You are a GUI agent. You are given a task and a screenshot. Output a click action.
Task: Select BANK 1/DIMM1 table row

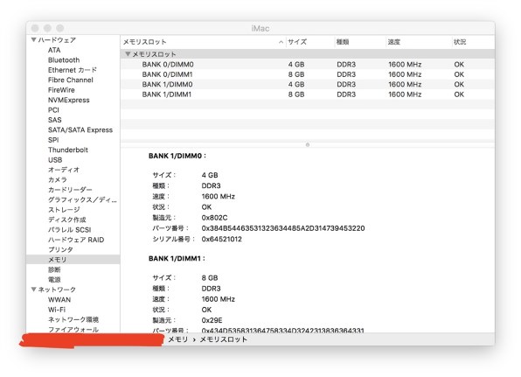tap(308, 94)
